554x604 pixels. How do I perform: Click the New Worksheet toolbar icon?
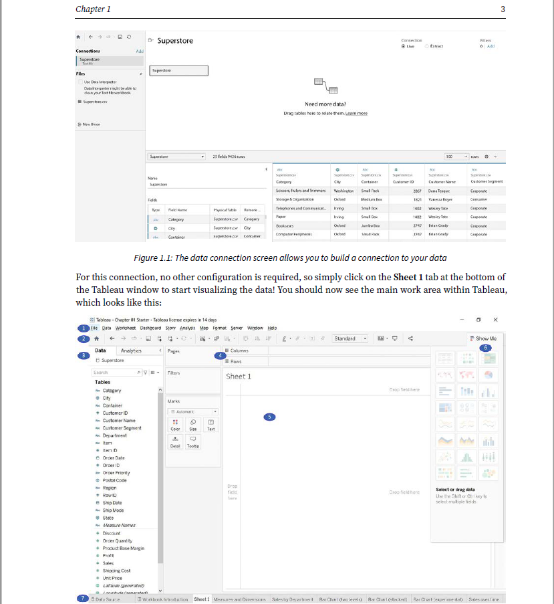[x=202, y=338]
